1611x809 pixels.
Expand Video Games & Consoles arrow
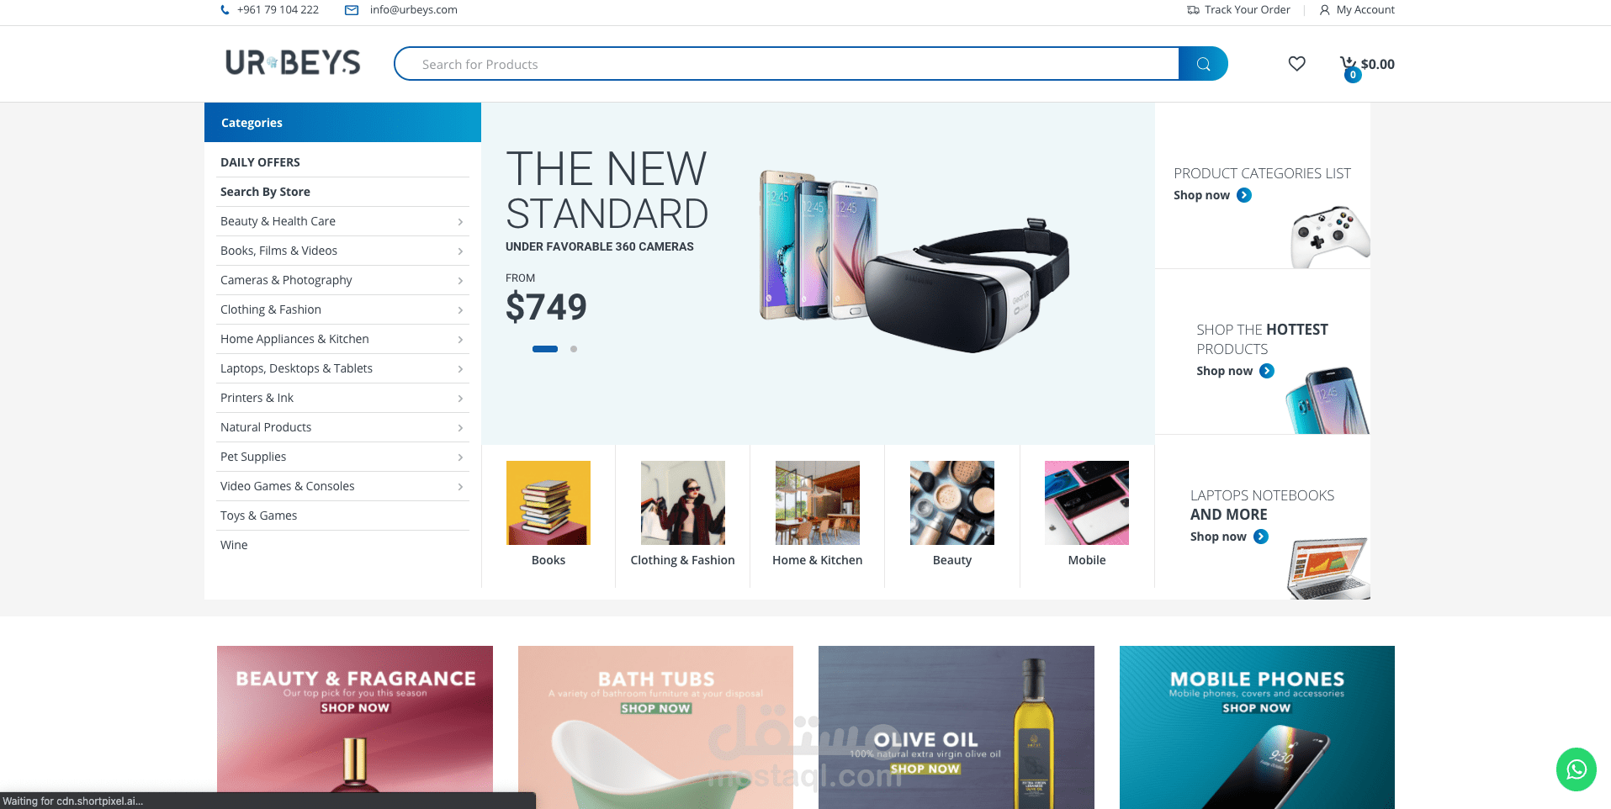(x=460, y=487)
